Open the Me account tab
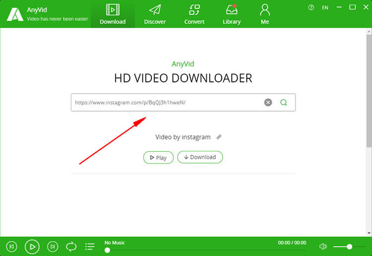Image resolution: width=372 pixels, height=256 pixels. pos(265,14)
